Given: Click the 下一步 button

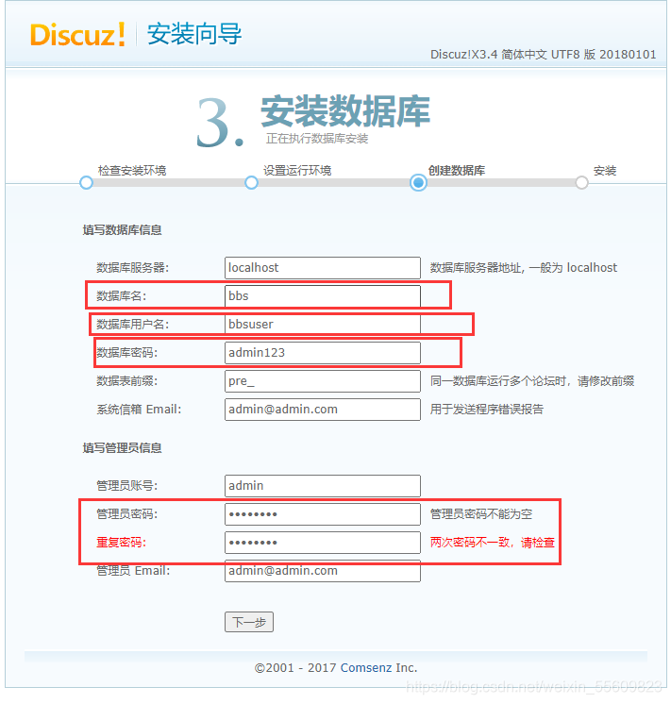Looking at the screenshot, I should [249, 622].
